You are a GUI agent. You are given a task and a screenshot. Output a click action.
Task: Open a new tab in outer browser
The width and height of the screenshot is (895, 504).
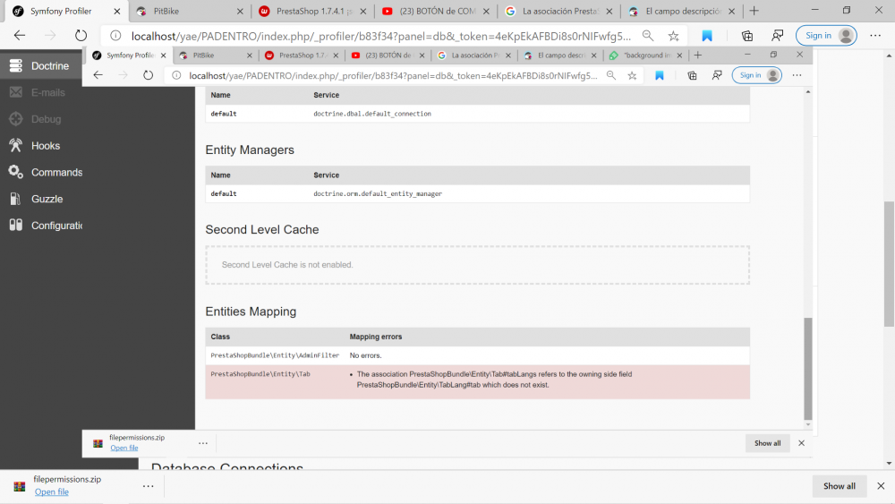[x=754, y=11]
